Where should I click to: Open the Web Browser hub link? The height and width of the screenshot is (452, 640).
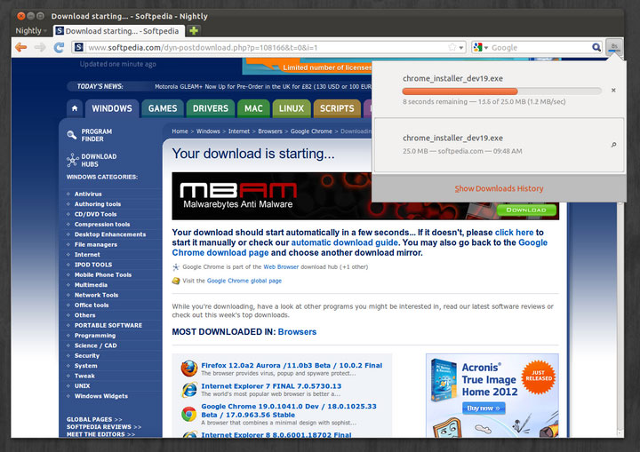tap(281, 266)
